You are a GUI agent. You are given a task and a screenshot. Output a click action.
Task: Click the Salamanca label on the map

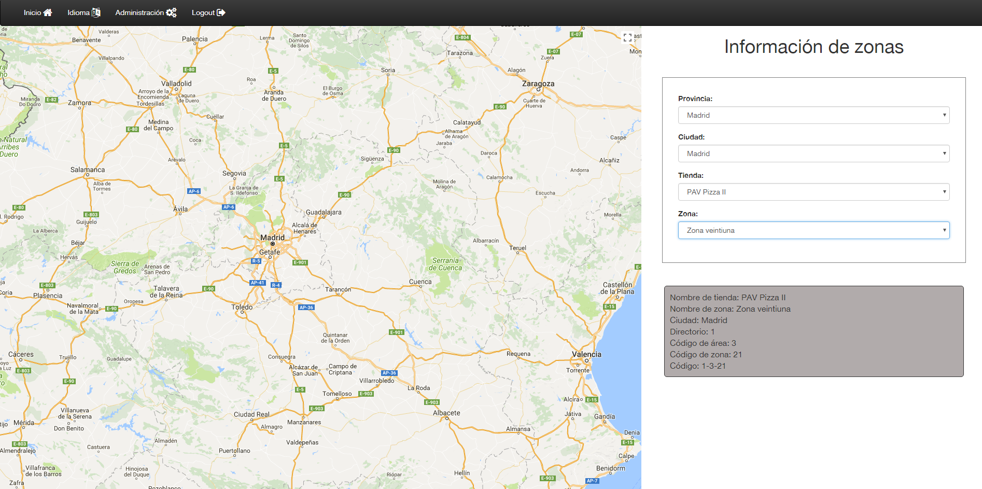[x=88, y=170]
